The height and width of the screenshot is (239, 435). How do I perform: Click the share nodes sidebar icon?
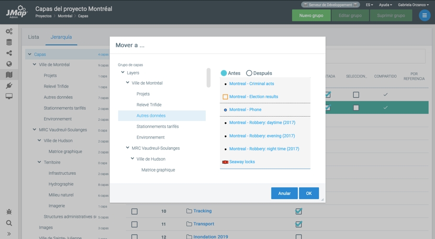[9, 53]
